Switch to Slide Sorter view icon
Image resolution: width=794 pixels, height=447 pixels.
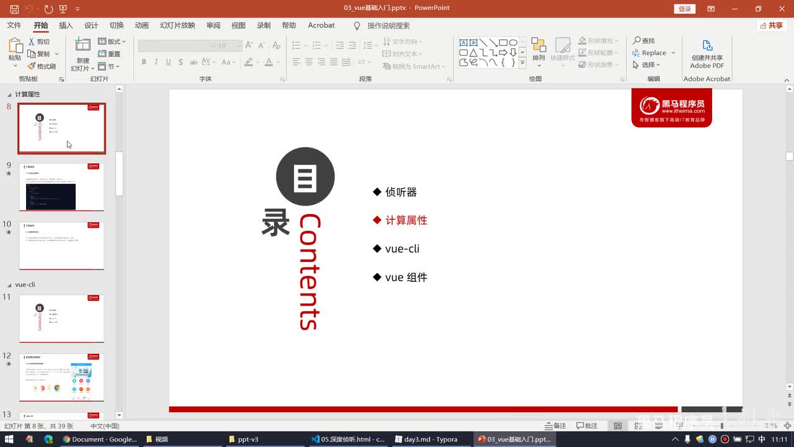638,426
